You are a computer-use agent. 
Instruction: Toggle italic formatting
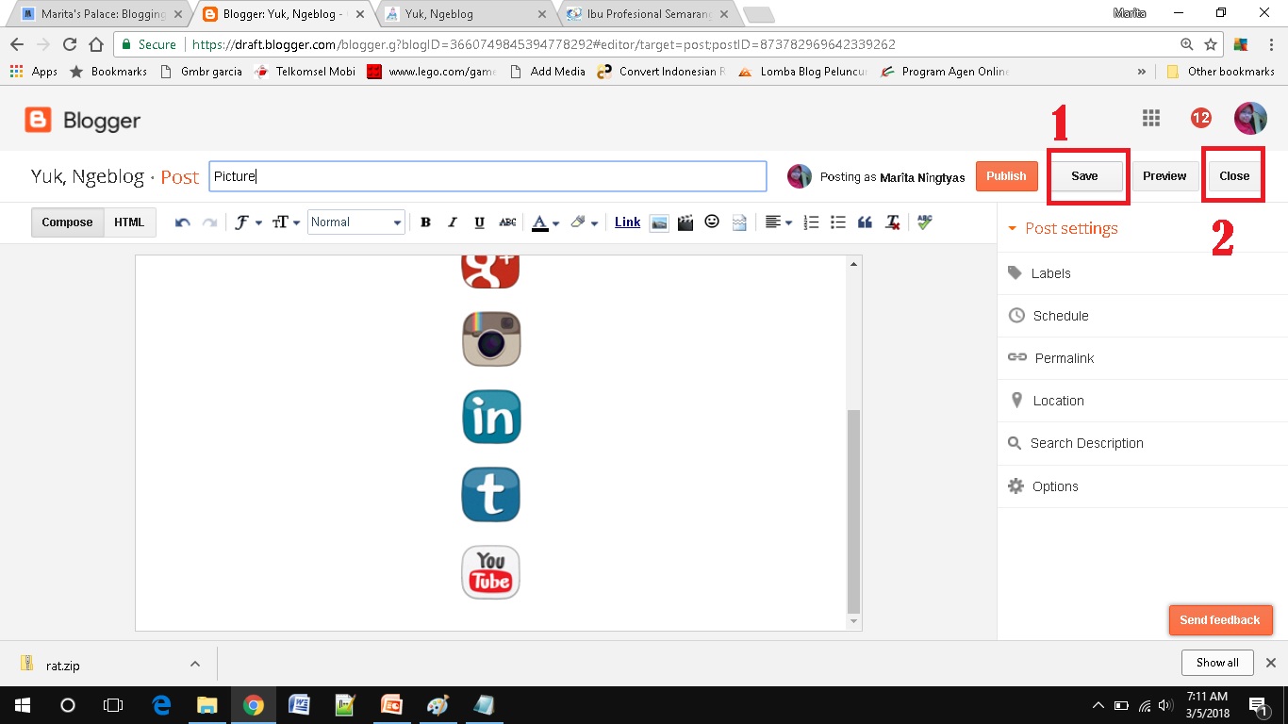452,222
